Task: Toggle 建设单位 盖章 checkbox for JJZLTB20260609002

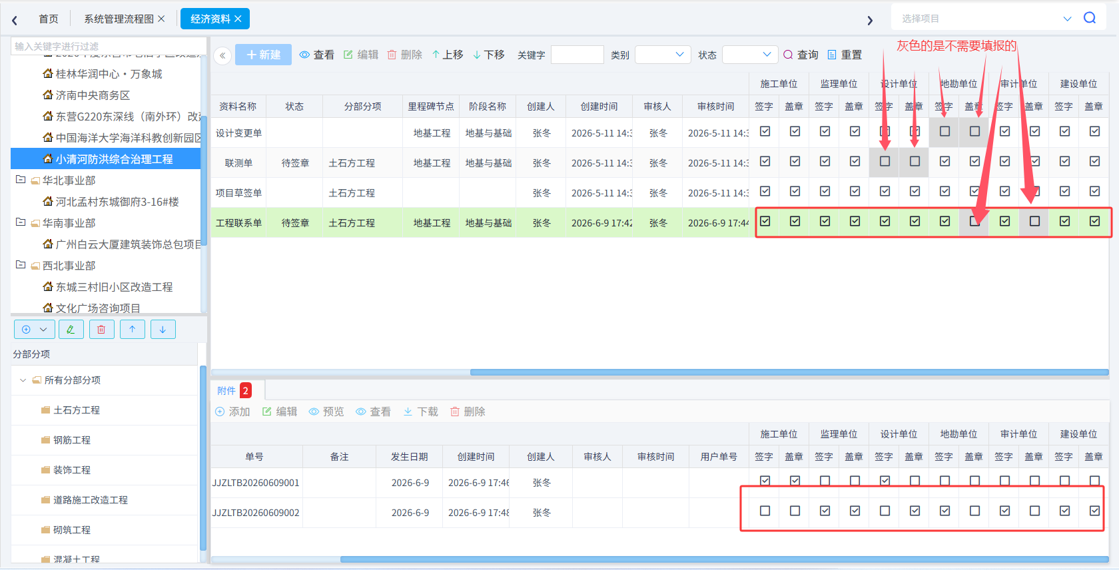Action: pyautogui.click(x=1095, y=511)
